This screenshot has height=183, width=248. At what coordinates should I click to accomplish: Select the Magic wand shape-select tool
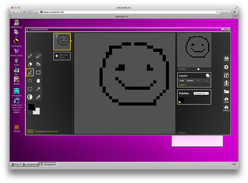click(38, 89)
